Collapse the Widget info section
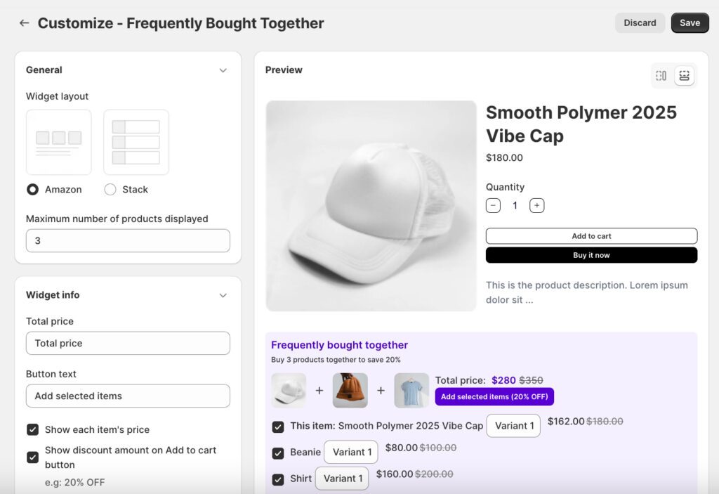 [223, 295]
